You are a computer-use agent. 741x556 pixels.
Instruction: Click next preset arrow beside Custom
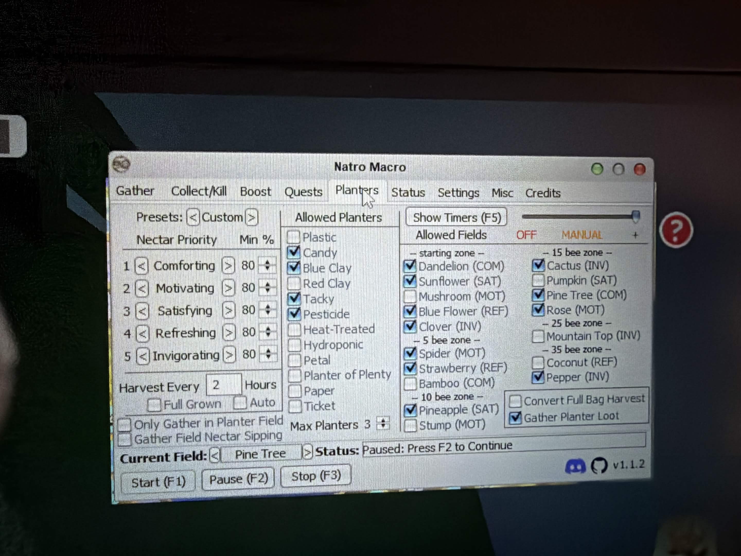click(x=252, y=218)
